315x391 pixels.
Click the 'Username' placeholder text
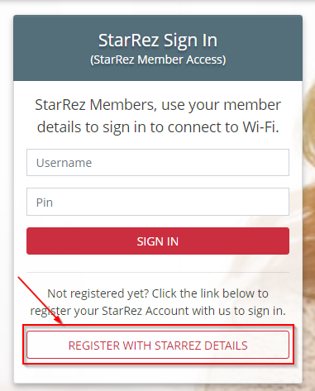[64, 163]
